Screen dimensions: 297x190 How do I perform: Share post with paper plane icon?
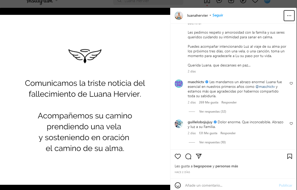(x=199, y=156)
